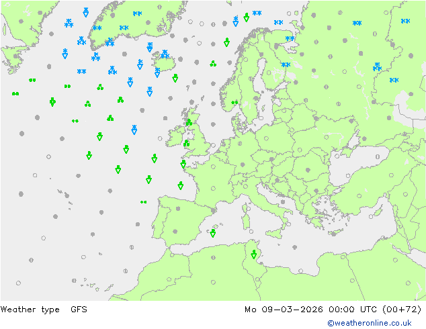
Task: Click the blue snowflakes symbol over Finland
Action: (286, 64)
